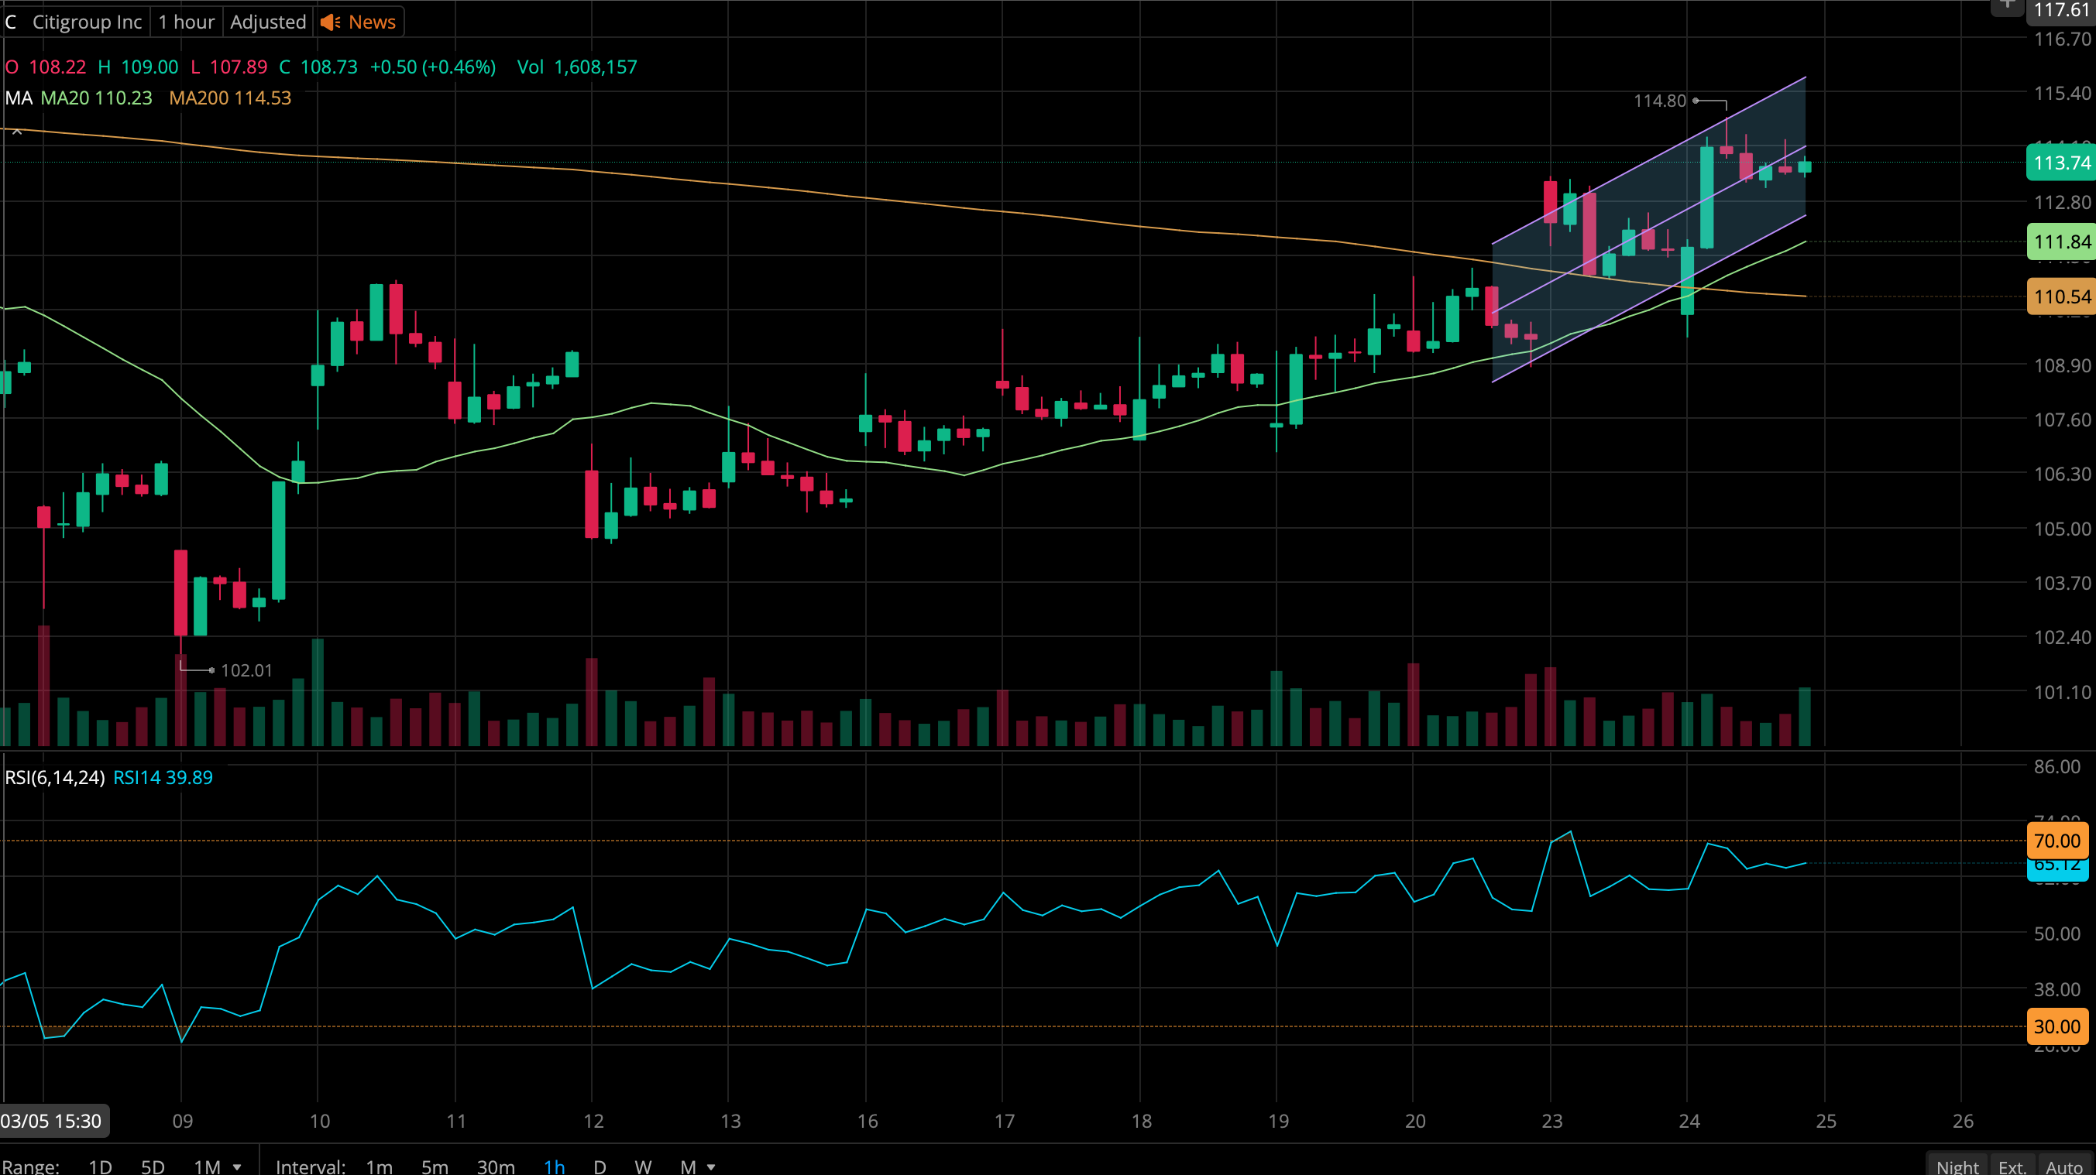Click the News megaphone icon

point(330,22)
